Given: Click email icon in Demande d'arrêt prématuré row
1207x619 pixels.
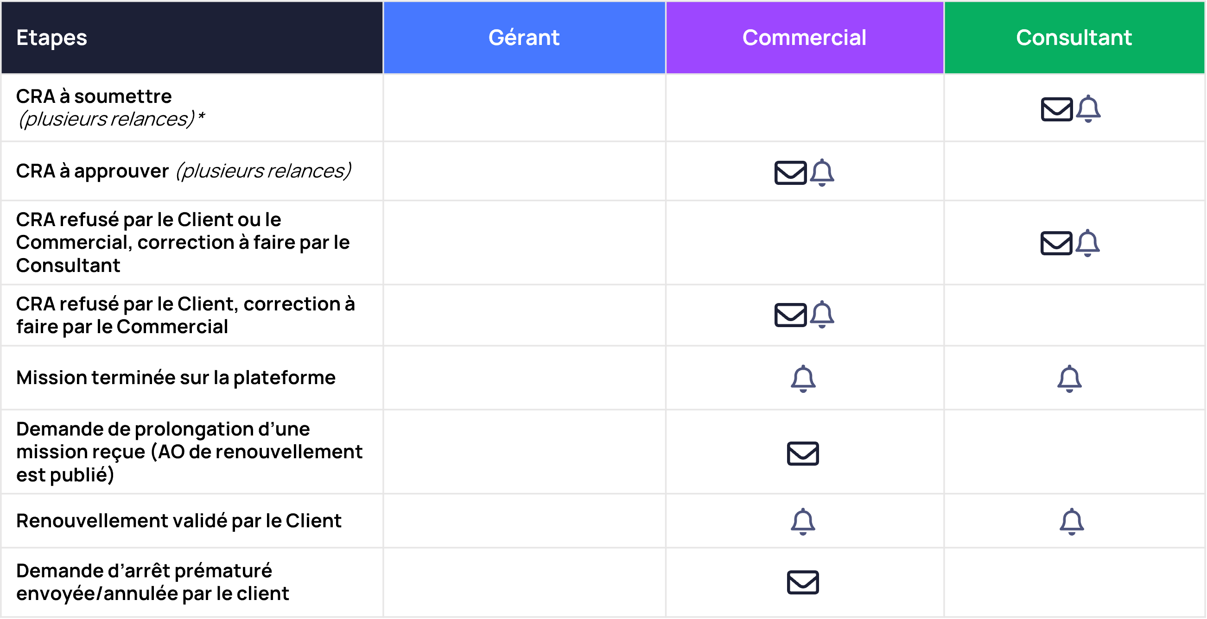Looking at the screenshot, I should click(803, 583).
